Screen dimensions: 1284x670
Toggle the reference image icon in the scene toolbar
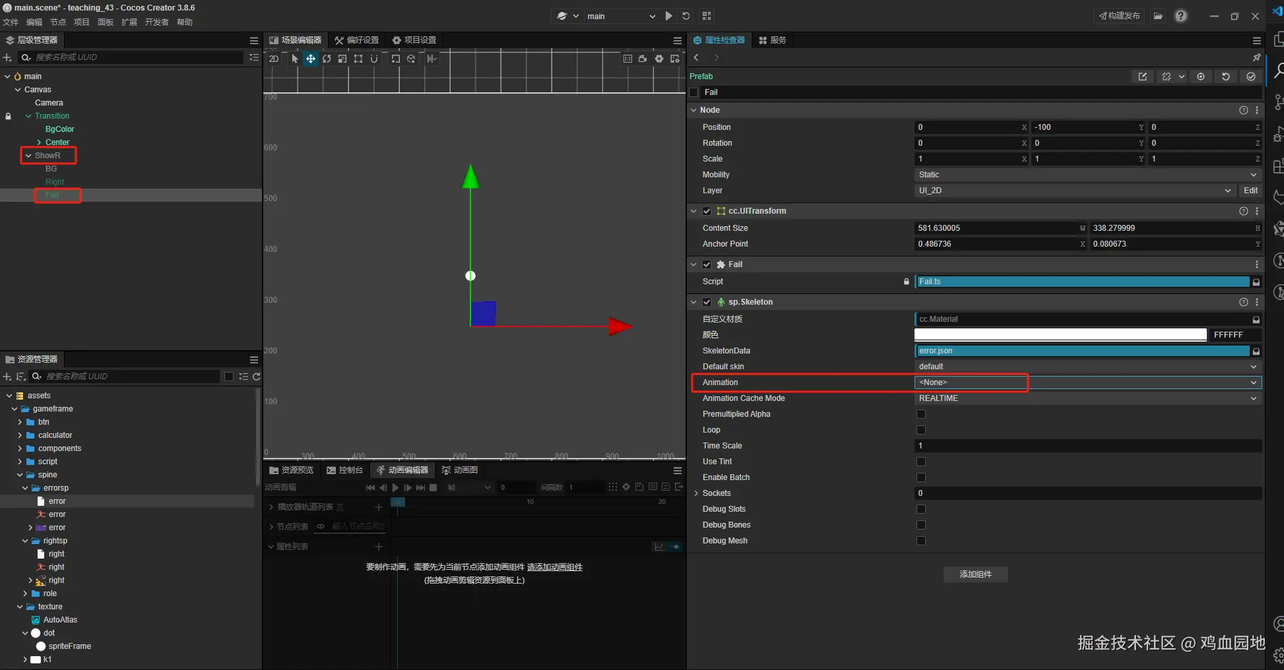[675, 59]
